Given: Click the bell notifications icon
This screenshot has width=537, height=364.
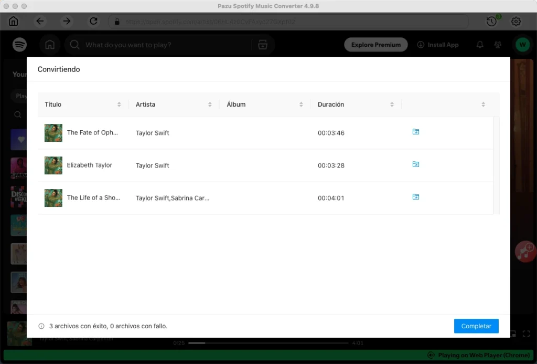Looking at the screenshot, I should pyautogui.click(x=479, y=45).
